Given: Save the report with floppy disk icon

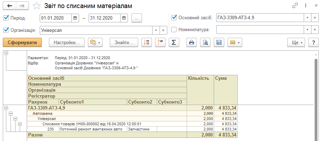Looking at the screenshot, I should tap(219, 42).
